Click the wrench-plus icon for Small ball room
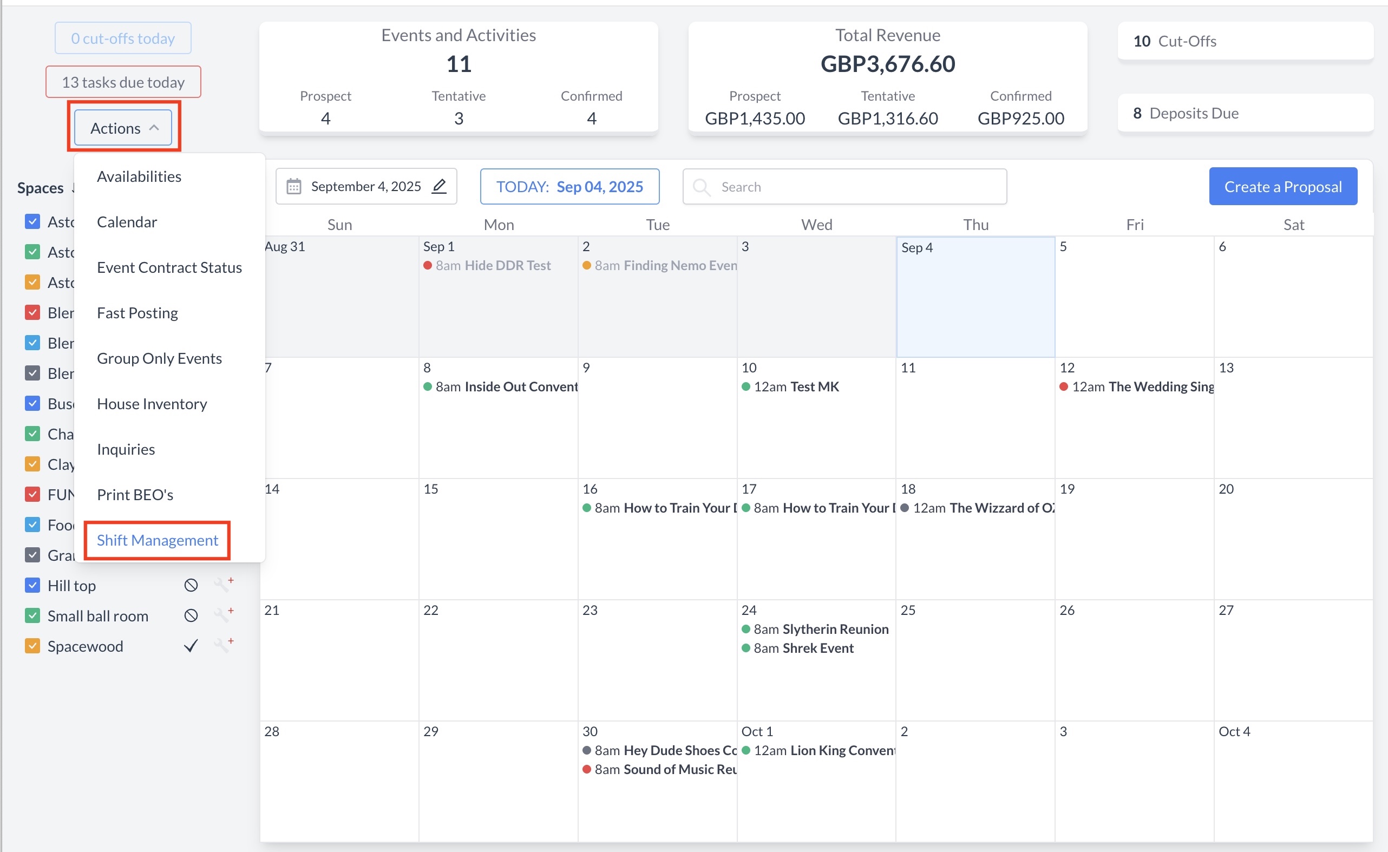The width and height of the screenshot is (1388, 852). [x=223, y=615]
